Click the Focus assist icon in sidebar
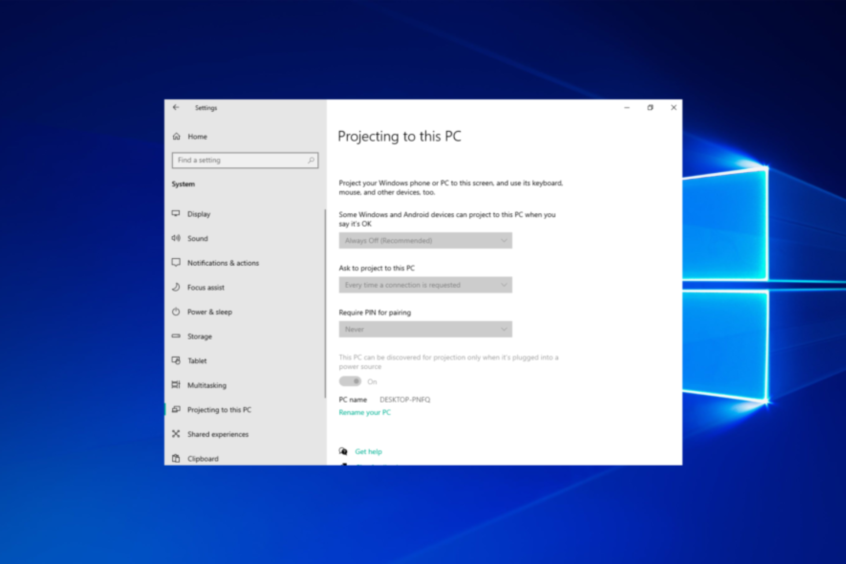The width and height of the screenshot is (846, 564). [x=178, y=286]
